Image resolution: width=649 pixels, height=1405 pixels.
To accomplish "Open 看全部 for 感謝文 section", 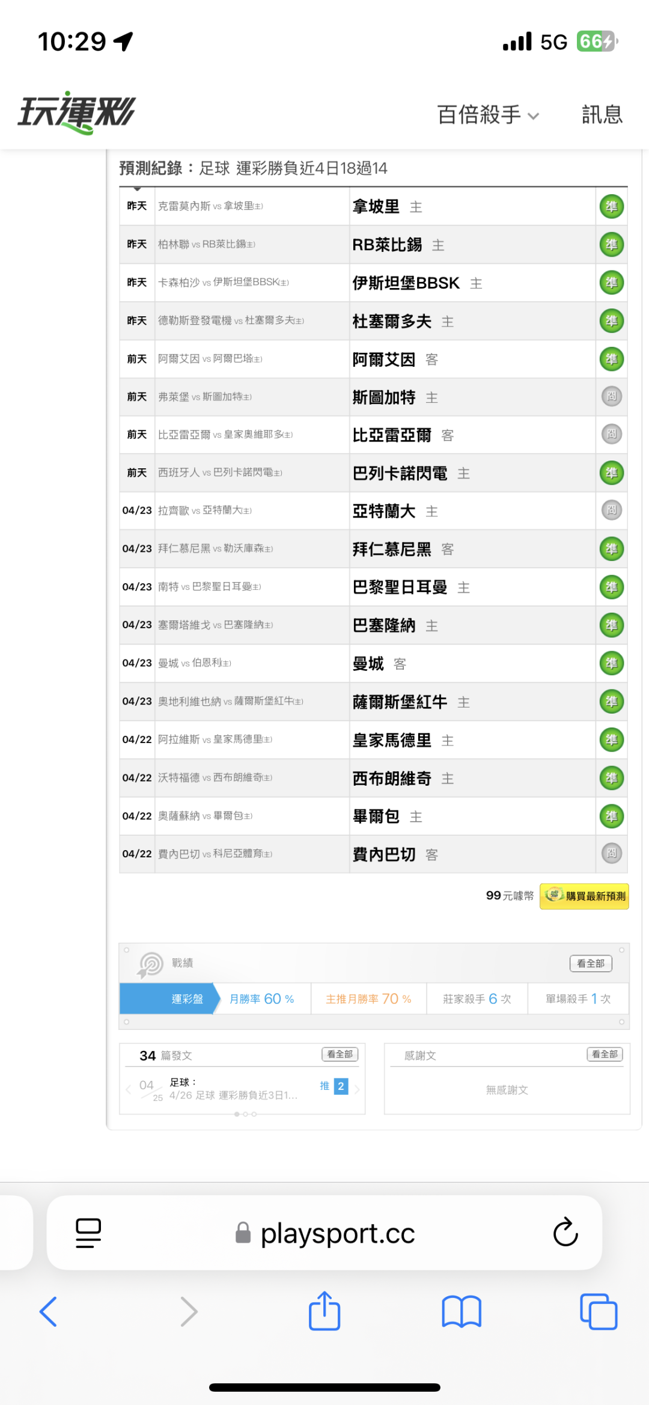I will (x=605, y=1054).
